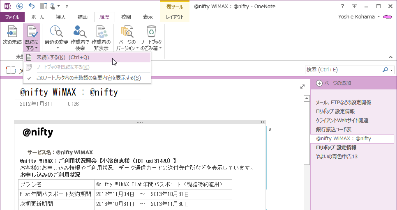Select 未読にする (Ctrl+Q) menu entry

pos(87,57)
